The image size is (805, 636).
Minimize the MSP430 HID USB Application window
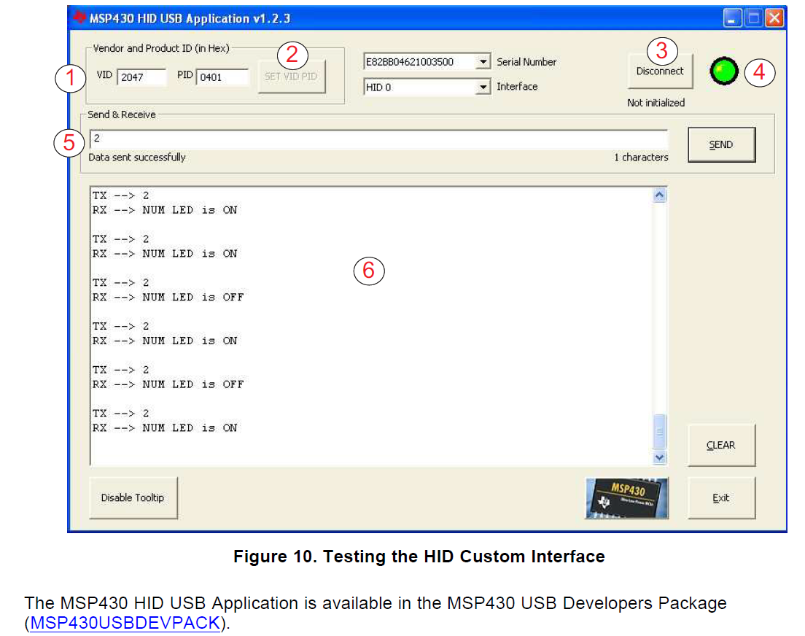[732, 18]
